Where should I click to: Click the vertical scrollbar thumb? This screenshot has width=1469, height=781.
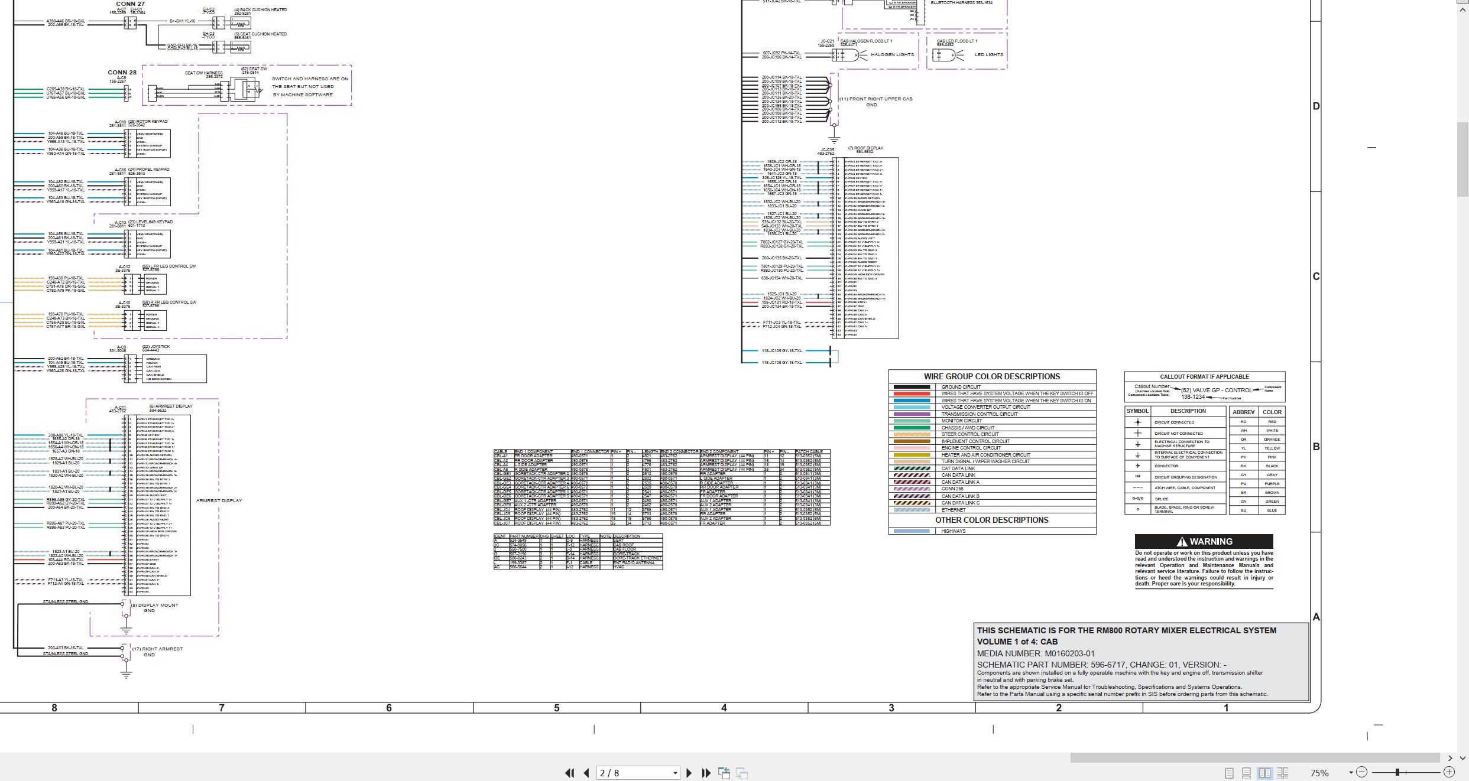(x=1462, y=160)
